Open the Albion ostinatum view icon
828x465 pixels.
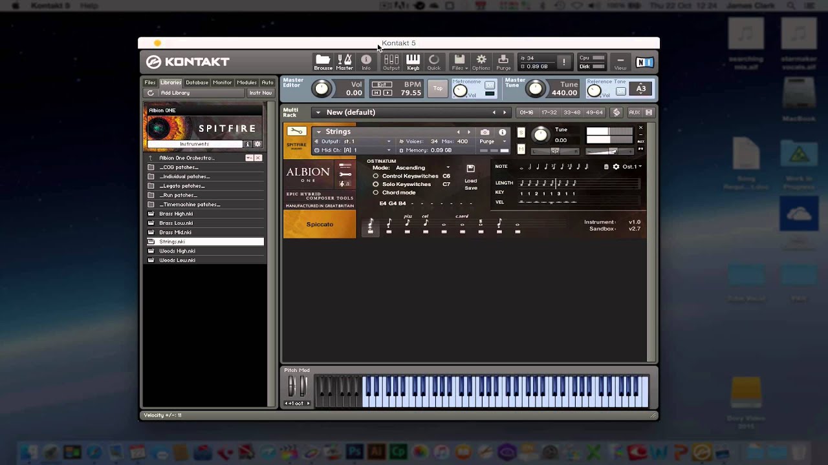click(345, 184)
